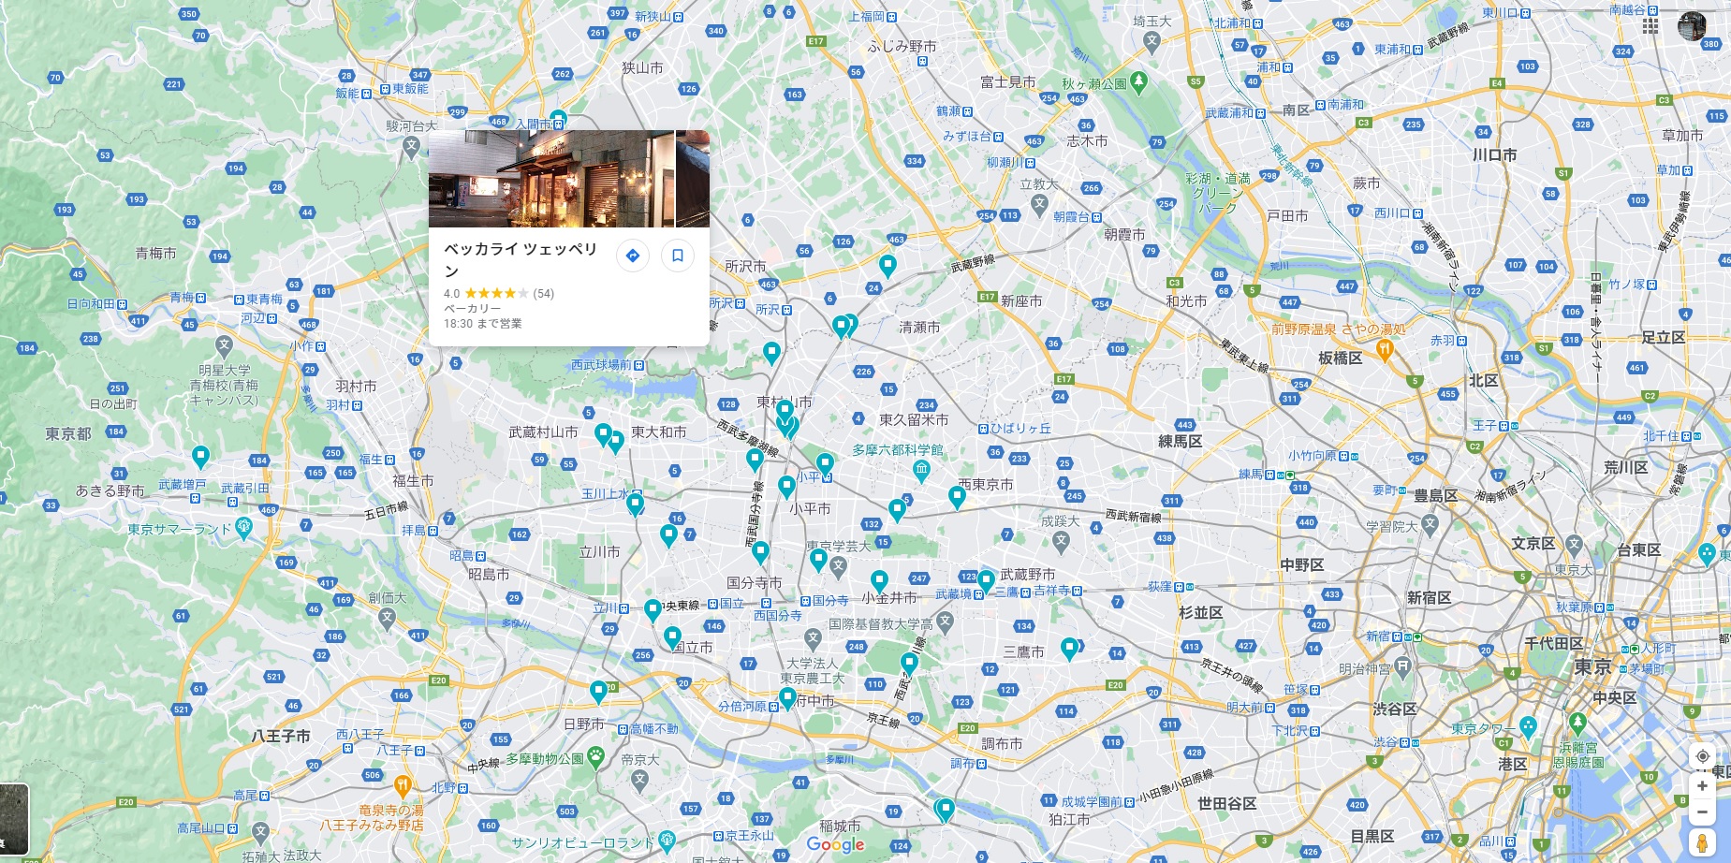Open the account profile avatar
The image size is (1731, 863).
click(x=1692, y=26)
